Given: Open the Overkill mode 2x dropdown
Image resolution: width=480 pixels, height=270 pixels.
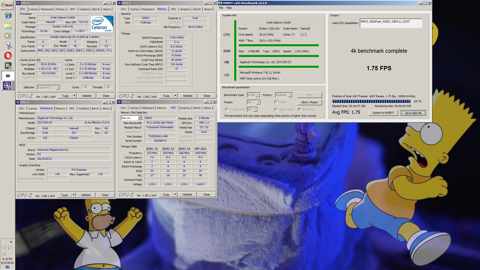Looking at the screenshot, I should click(x=252, y=109).
